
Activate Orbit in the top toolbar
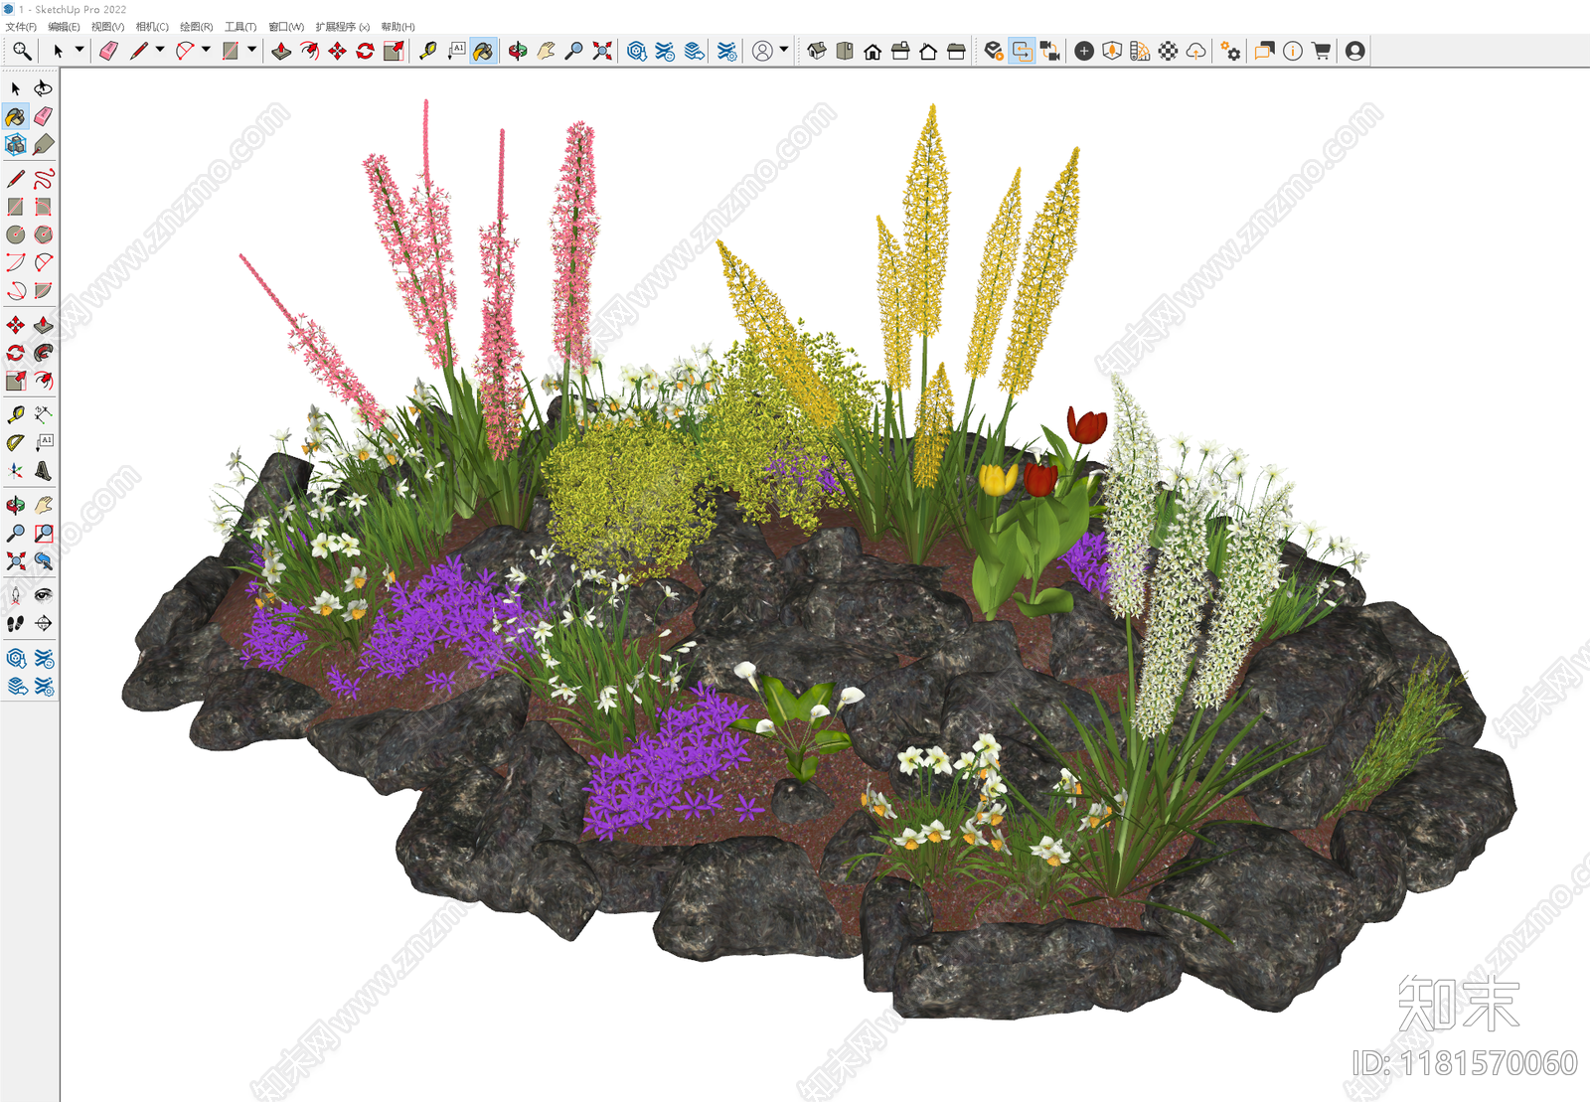point(518,51)
